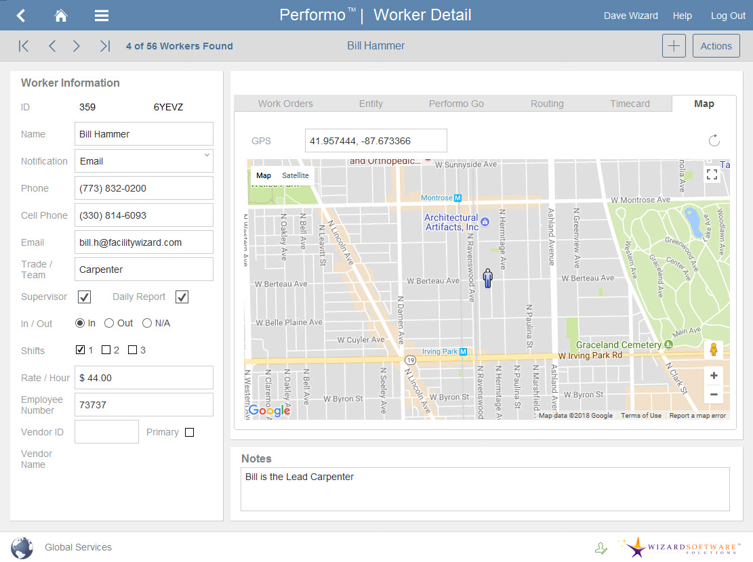Select the Map tab
753x562 pixels.
click(704, 104)
